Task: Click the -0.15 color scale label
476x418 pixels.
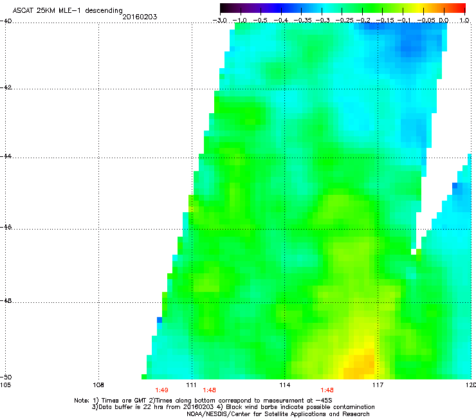Action: pos(385,21)
